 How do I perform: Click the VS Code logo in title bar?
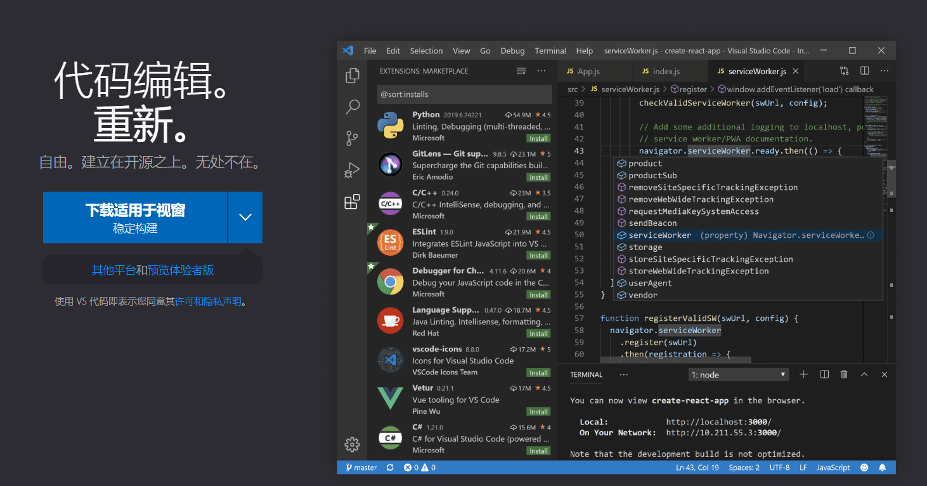[347, 51]
